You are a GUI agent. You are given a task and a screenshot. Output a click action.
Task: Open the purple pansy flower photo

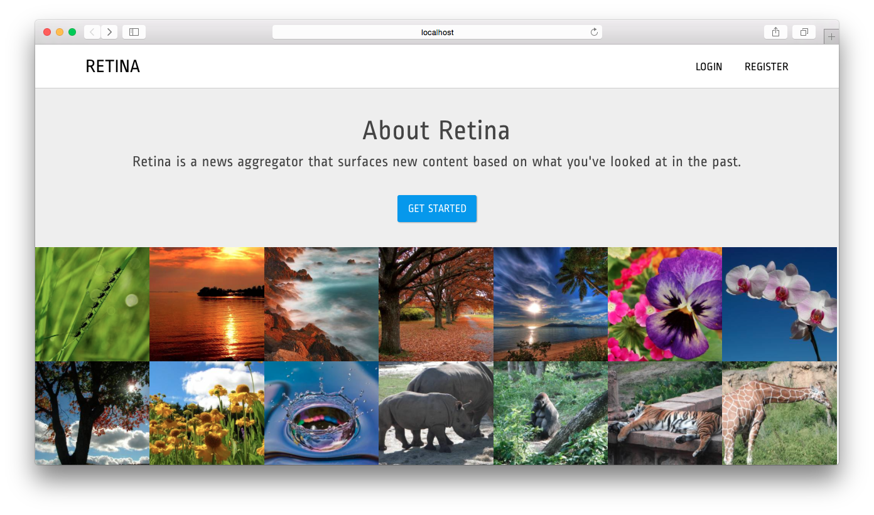tap(665, 304)
